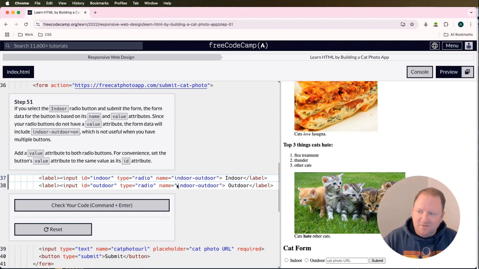Open the Bookmarks menu
The image size is (479, 269).
point(99,3)
